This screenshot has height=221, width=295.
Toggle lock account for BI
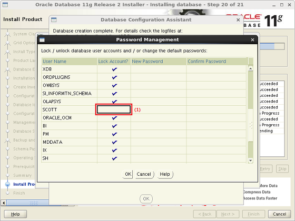(114, 126)
